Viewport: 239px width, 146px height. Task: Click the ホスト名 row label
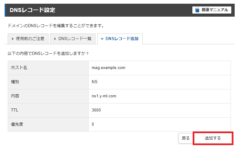pos(19,68)
